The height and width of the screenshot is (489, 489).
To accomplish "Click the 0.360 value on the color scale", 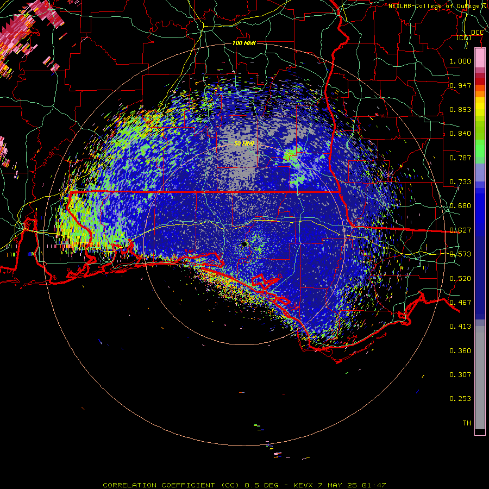I will 460,351.
